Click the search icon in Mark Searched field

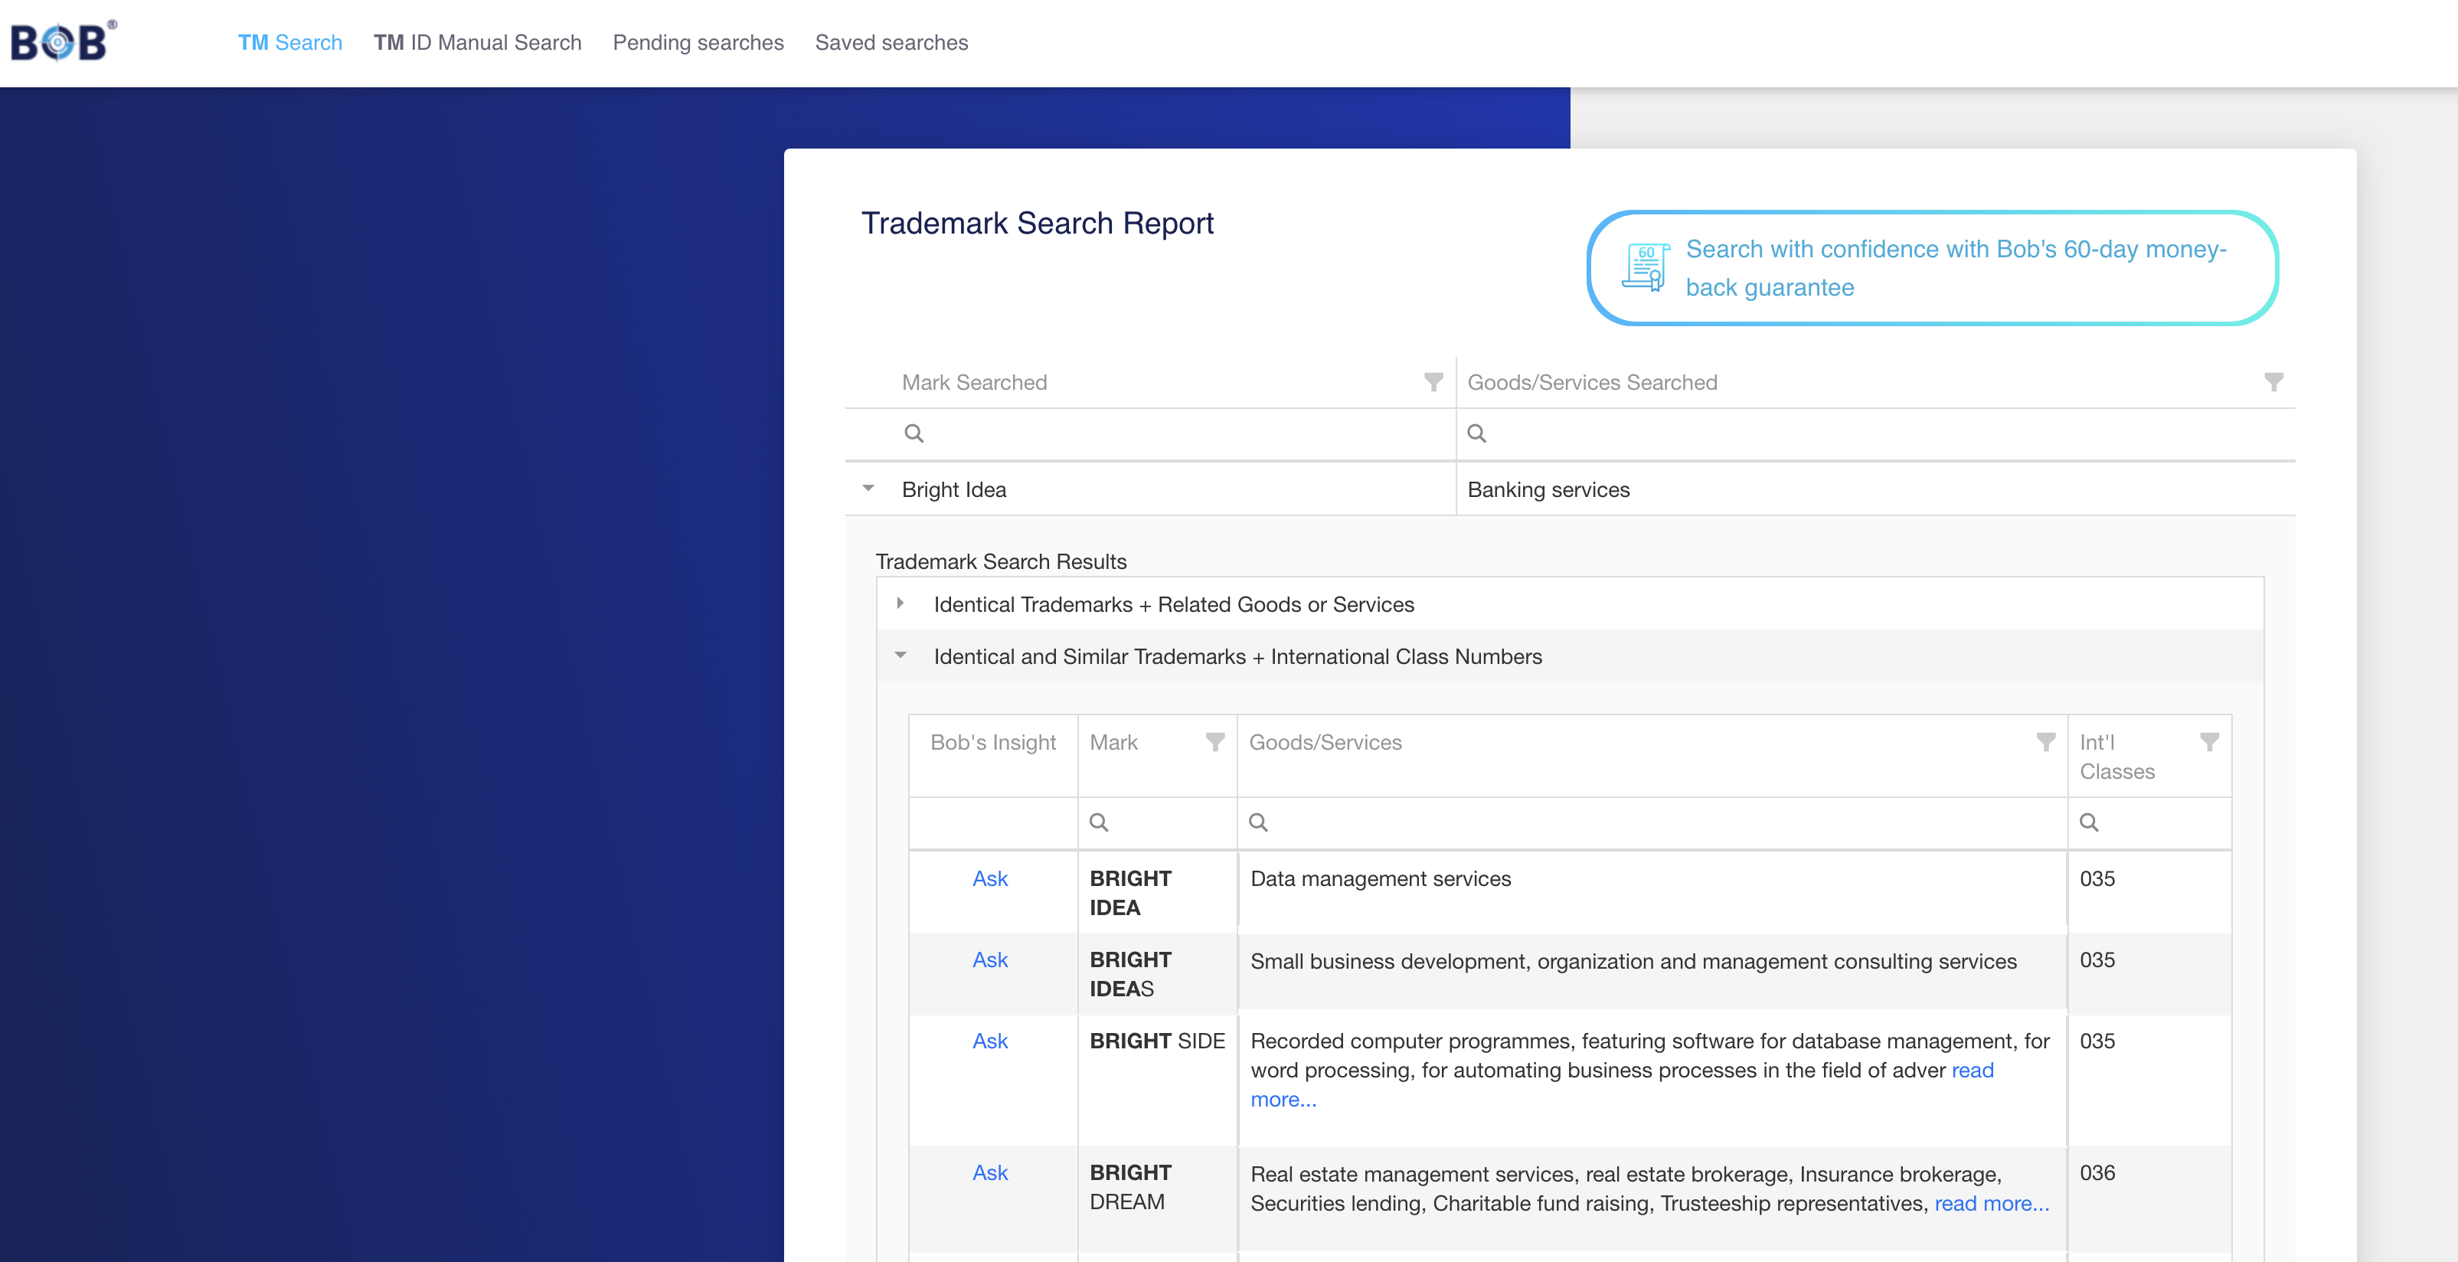[915, 435]
